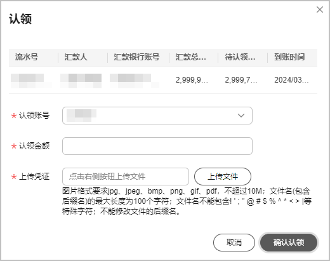Screen dimensions: 330x261
Task: Click the 上传文件 button
Action: (223, 177)
